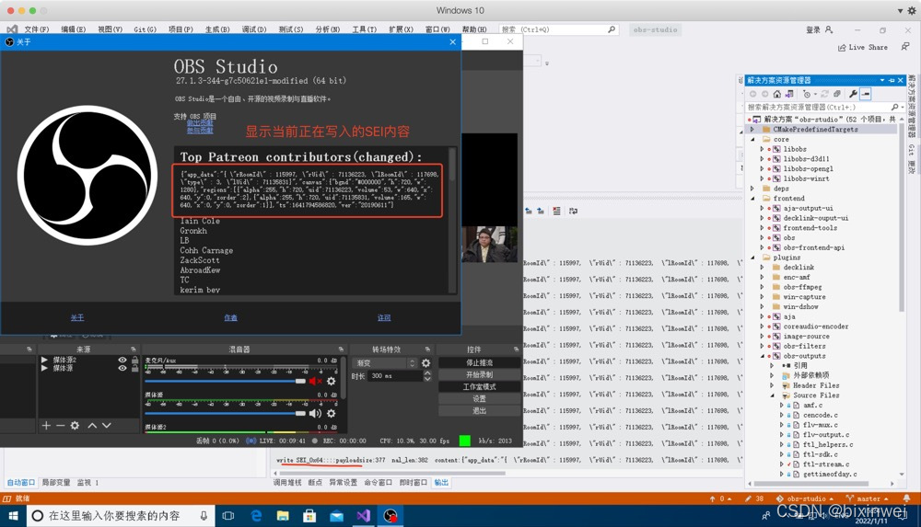Screen dimensions: 921x527
Task: Open Task View from the taskbar
Action: point(228,516)
